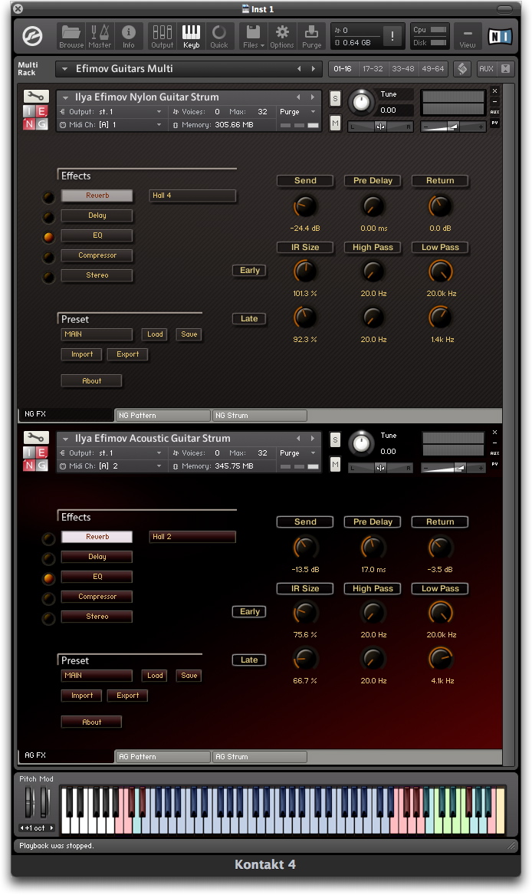Solo the Acoustic Guitar Strum instrument
The width and height of the screenshot is (532, 895).
point(335,439)
